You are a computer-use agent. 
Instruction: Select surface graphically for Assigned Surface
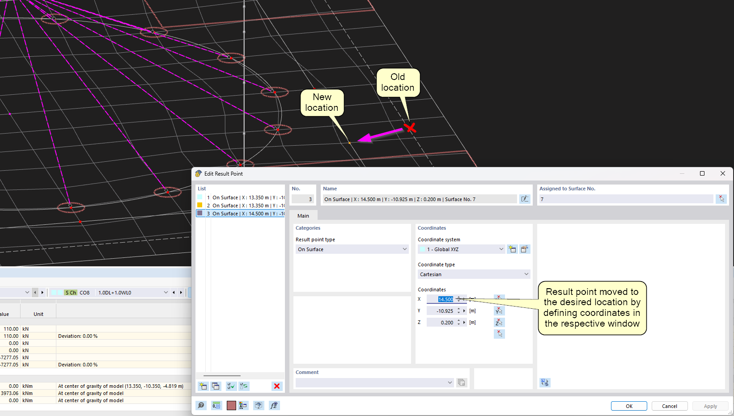click(721, 199)
